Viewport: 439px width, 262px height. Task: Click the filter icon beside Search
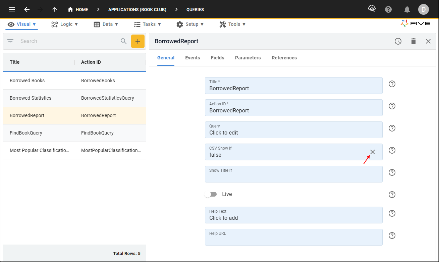pos(10,41)
